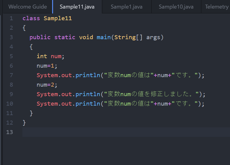Click the opening brace on line 4

31,47
